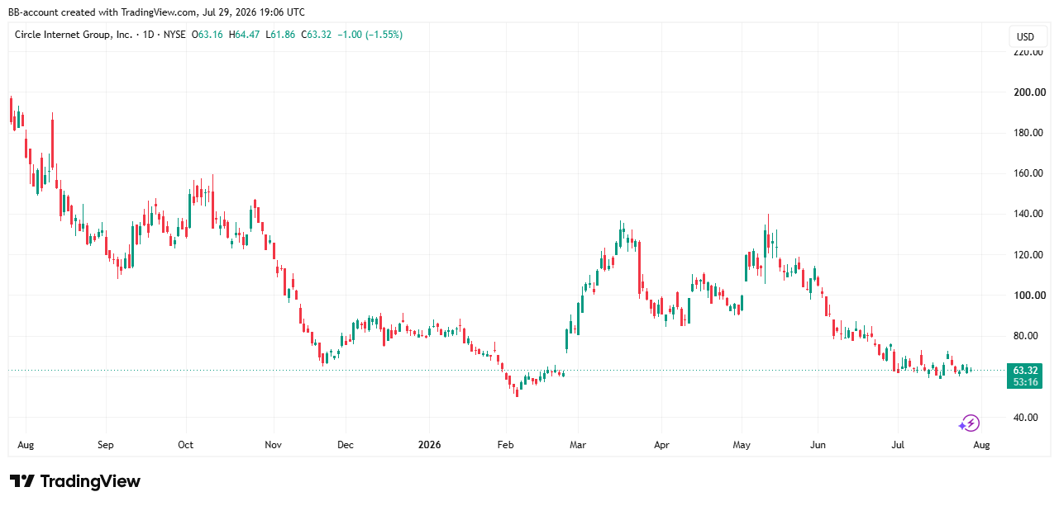This screenshot has height=506, width=1059.
Task: Click the Feb time axis label
Action: click(x=505, y=445)
